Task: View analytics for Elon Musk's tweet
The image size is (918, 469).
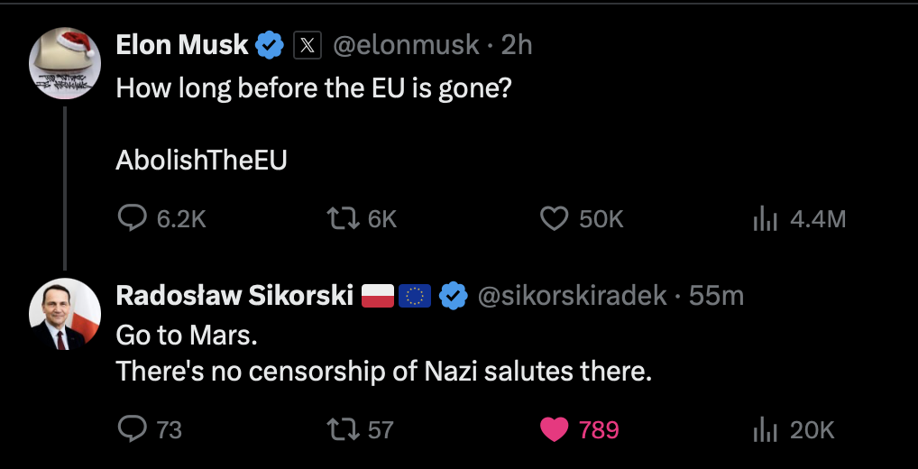Action: pos(766,218)
